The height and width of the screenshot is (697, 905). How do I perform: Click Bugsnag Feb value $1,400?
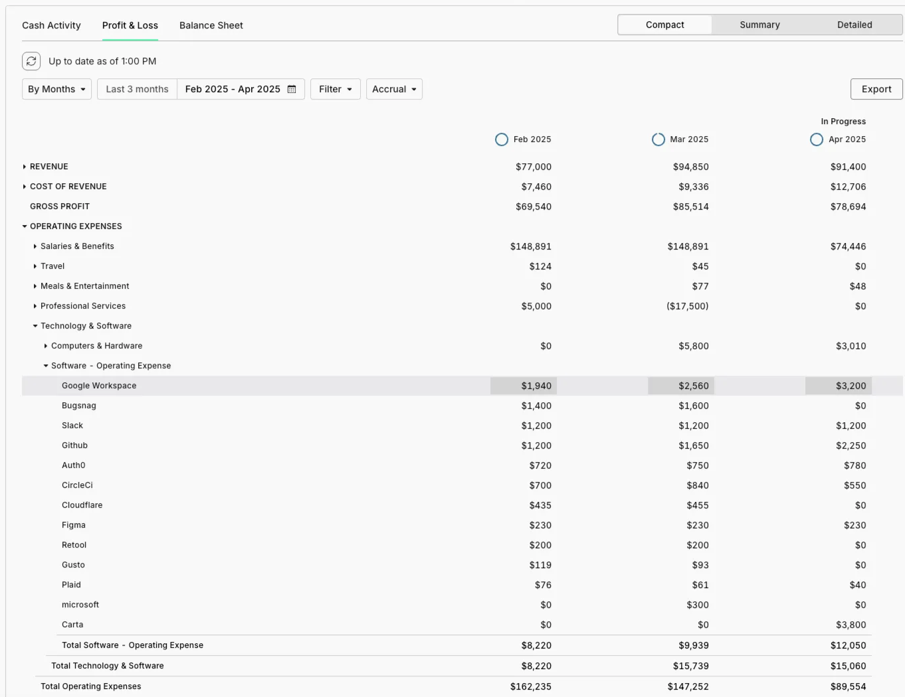(536, 406)
